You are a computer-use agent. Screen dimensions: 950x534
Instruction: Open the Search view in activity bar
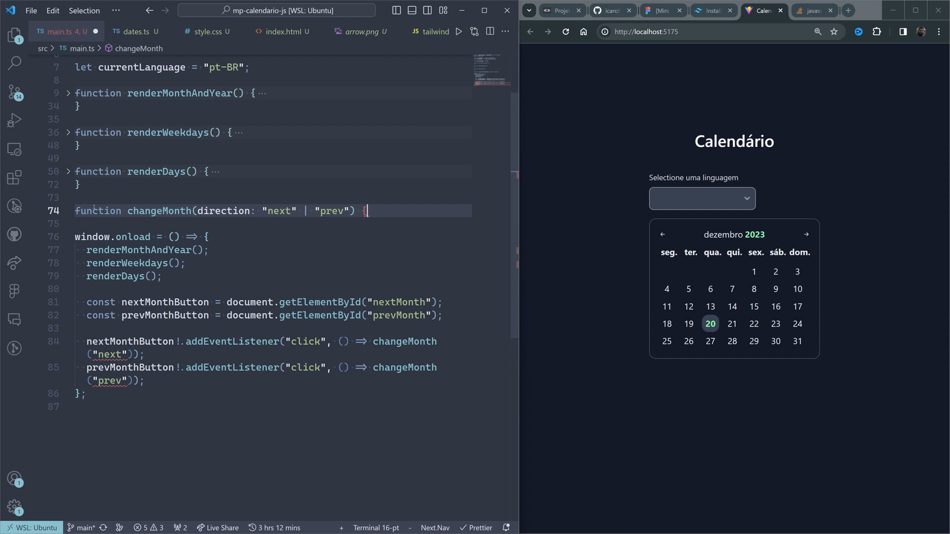click(x=15, y=63)
